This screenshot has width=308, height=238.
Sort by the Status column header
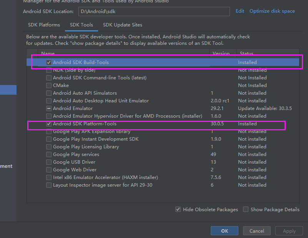coord(268,53)
